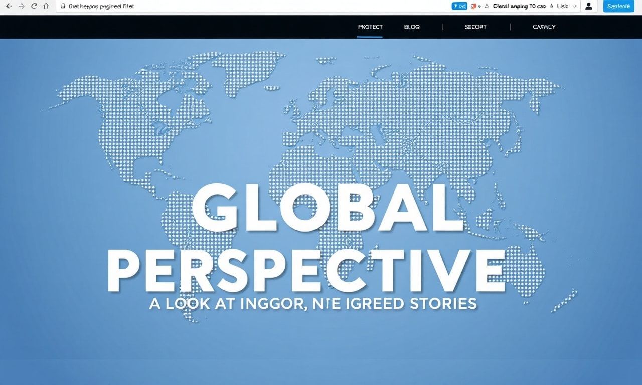Expand the arrow after Lisk
The width and height of the screenshot is (642, 385).
tap(575, 6)
